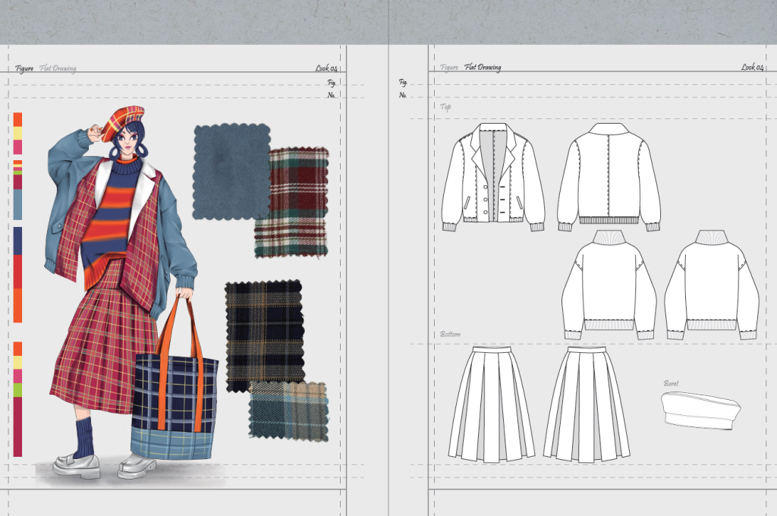The width and height of the screenshot is (777, 516).
Task: Pick the navy blue color in the palette strip
Action: 17,241
